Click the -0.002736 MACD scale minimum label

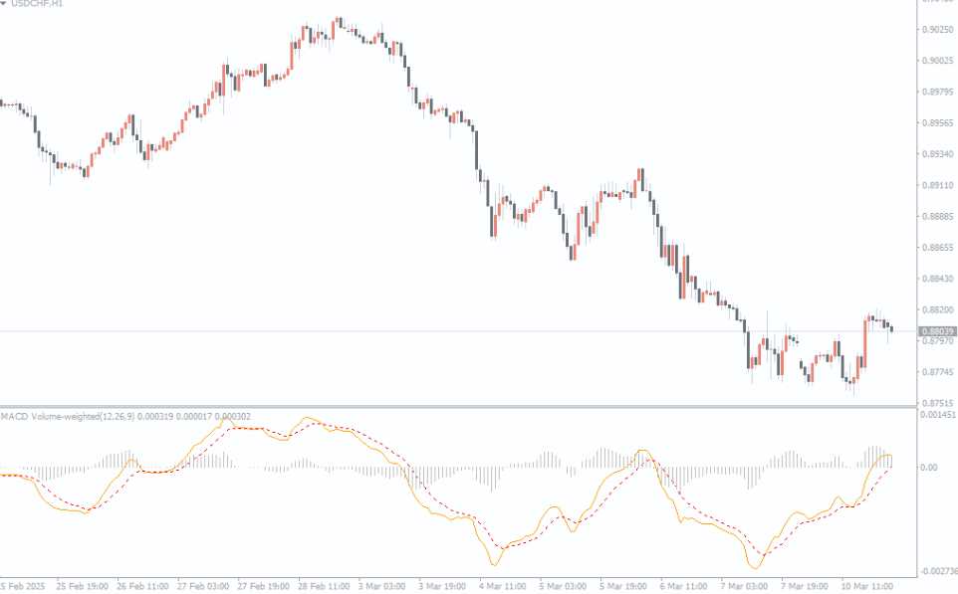(x=938, y=572)
